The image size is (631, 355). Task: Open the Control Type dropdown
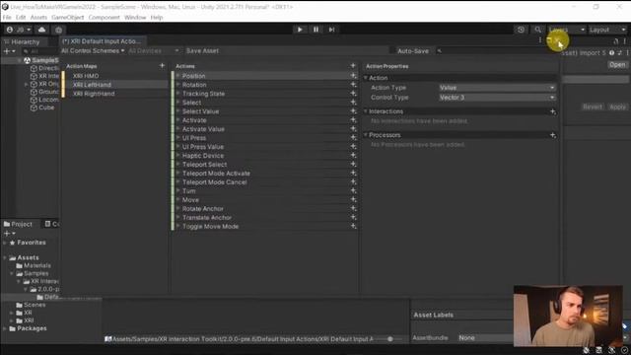click(x=497, y=98)
